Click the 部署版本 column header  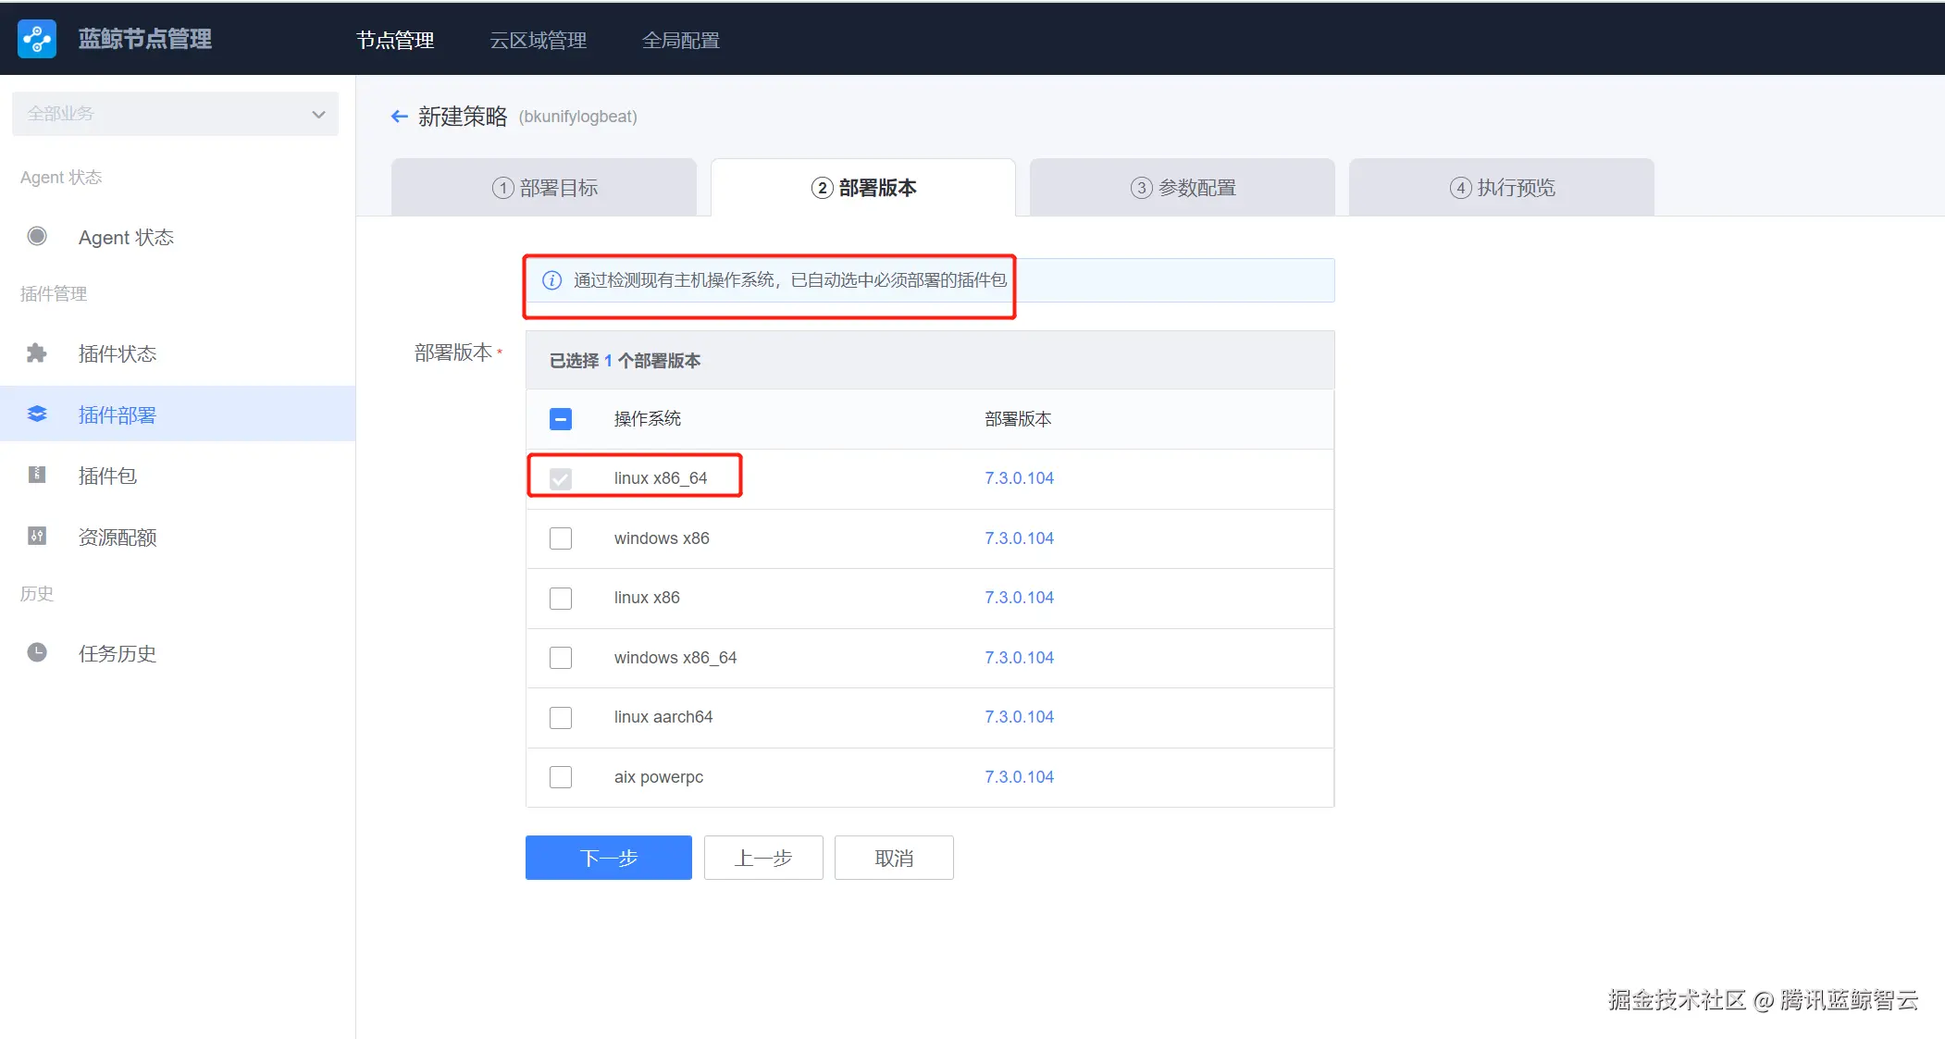click(1018, 419)
